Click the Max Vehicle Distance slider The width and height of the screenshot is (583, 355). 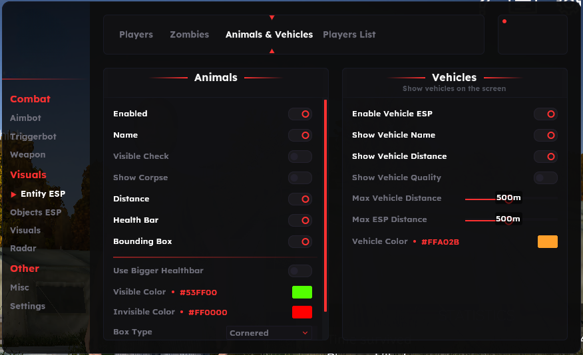click(510, 199)
